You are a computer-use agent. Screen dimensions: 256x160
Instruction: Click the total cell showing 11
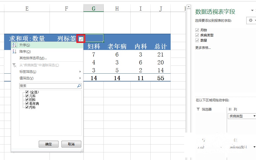coord(140,78)
